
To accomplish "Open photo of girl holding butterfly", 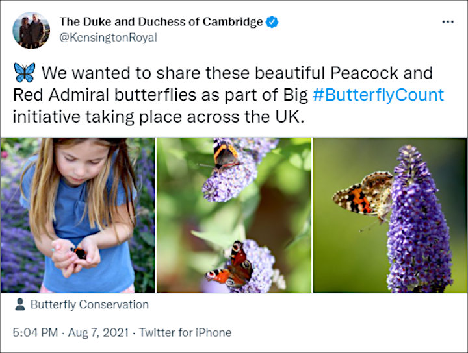I will [x=78, y=215].
